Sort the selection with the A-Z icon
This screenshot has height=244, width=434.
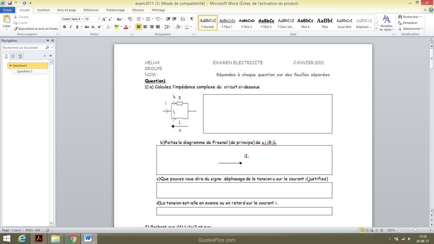coord(183,19)
